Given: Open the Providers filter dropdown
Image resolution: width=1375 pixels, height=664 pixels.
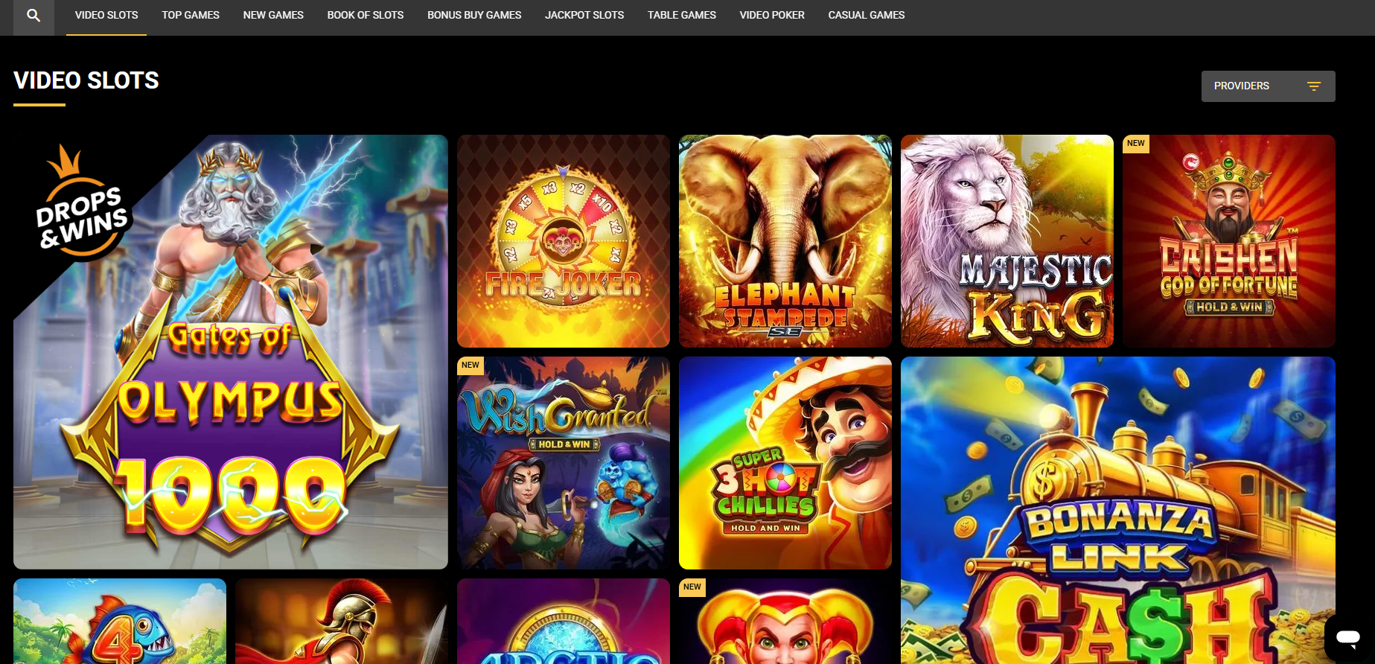Looking at the screenshot, I should pos(1268,86).
